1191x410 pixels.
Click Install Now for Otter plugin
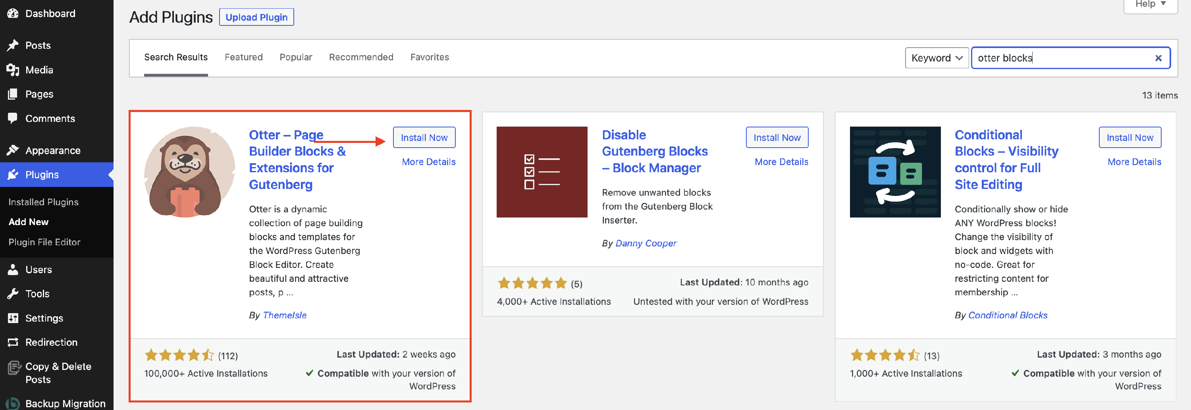[424, 138]
